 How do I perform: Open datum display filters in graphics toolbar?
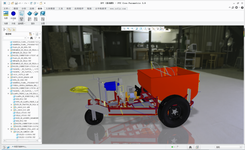153,28
